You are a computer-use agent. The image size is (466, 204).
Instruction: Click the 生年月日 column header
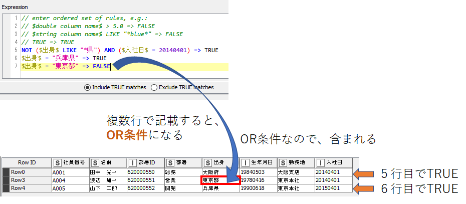pyautogui.click(x=258, y=163)
